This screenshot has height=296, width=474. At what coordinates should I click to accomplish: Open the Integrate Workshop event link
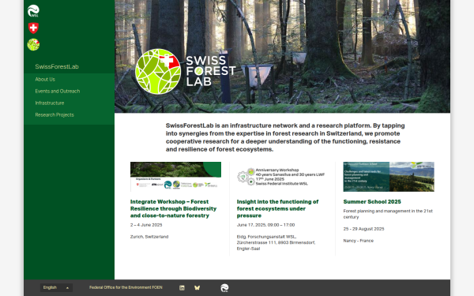coord(174,208)
